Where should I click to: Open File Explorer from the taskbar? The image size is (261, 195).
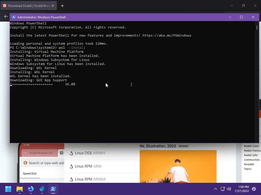tap(19, 189)
